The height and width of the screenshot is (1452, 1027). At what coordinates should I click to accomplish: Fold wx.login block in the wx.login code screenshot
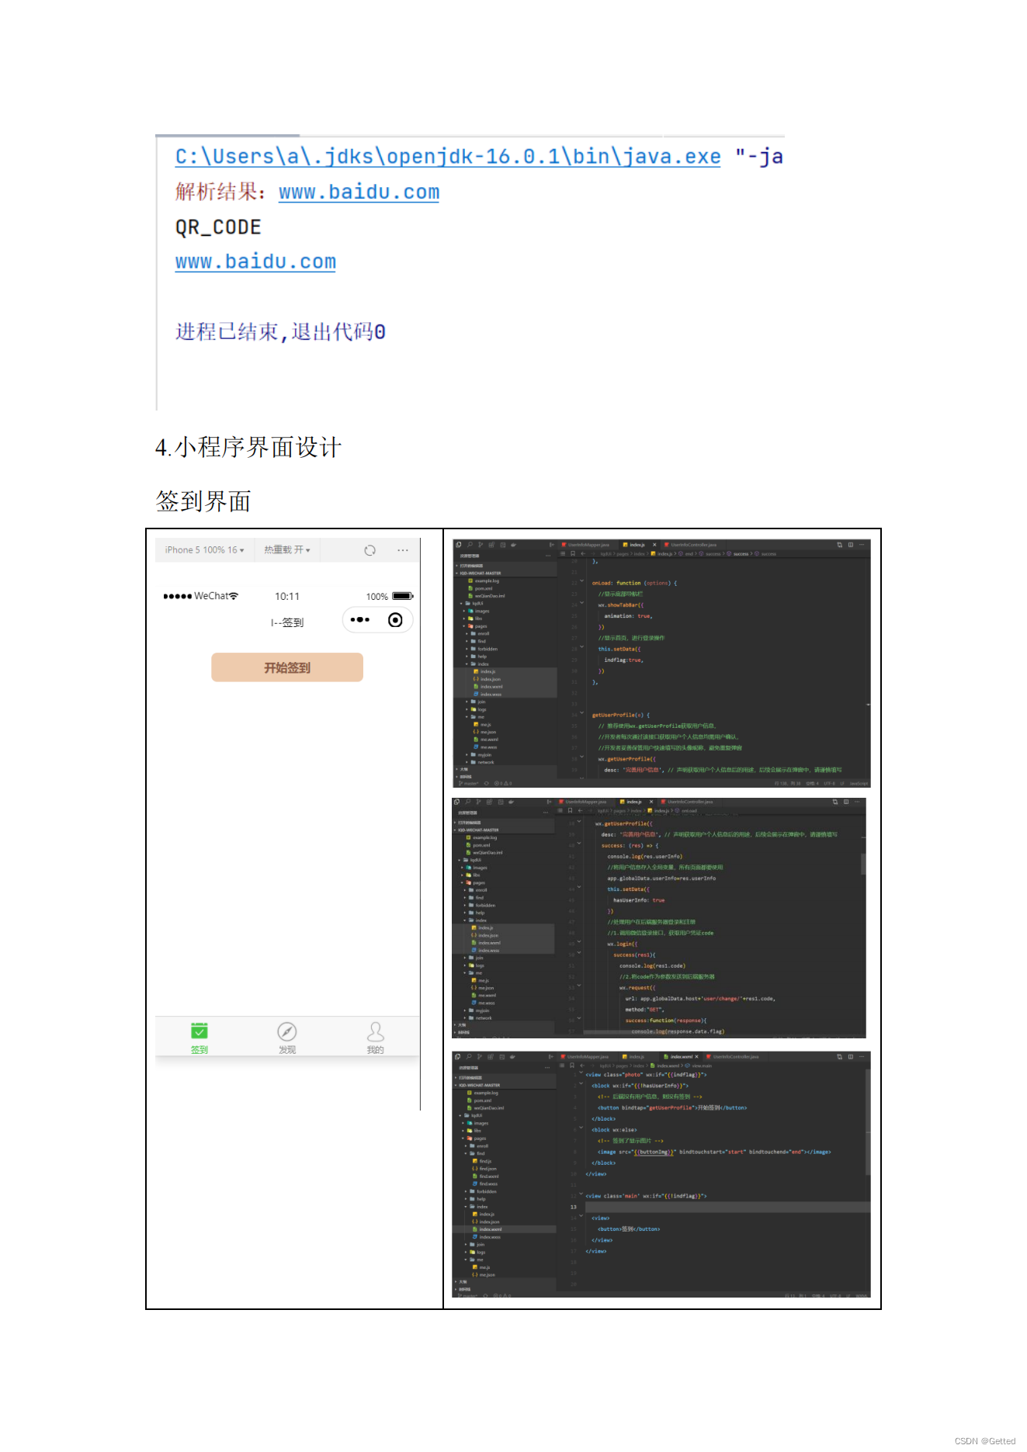(580, 942)
